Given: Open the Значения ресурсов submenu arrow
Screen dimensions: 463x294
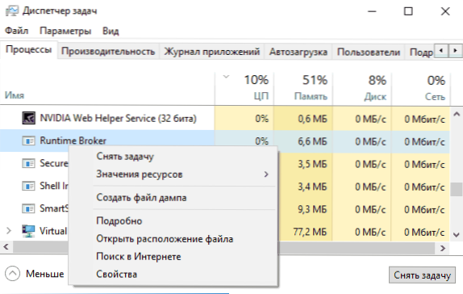Looking at the screenshot, I should (x=266, y=174).
